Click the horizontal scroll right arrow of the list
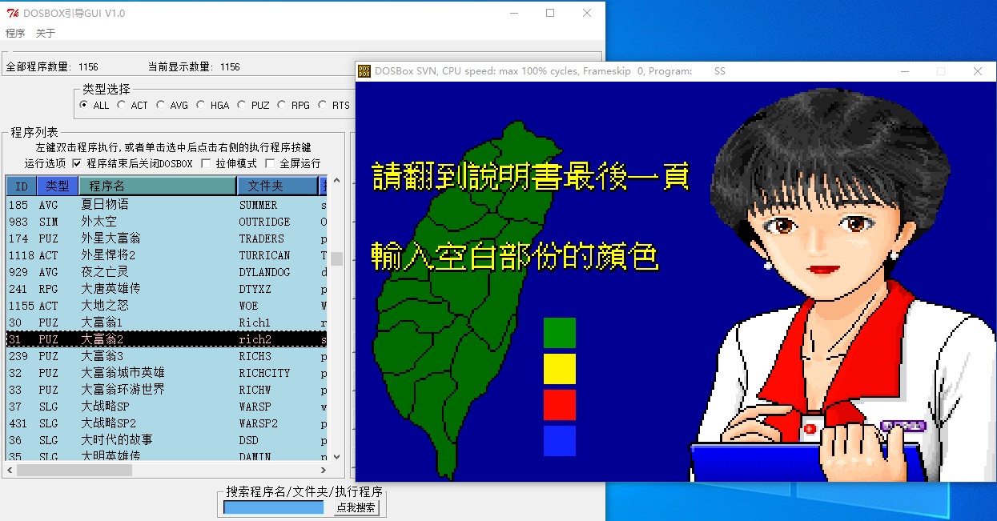The image size is (997, 521). [x=324, y=471]
